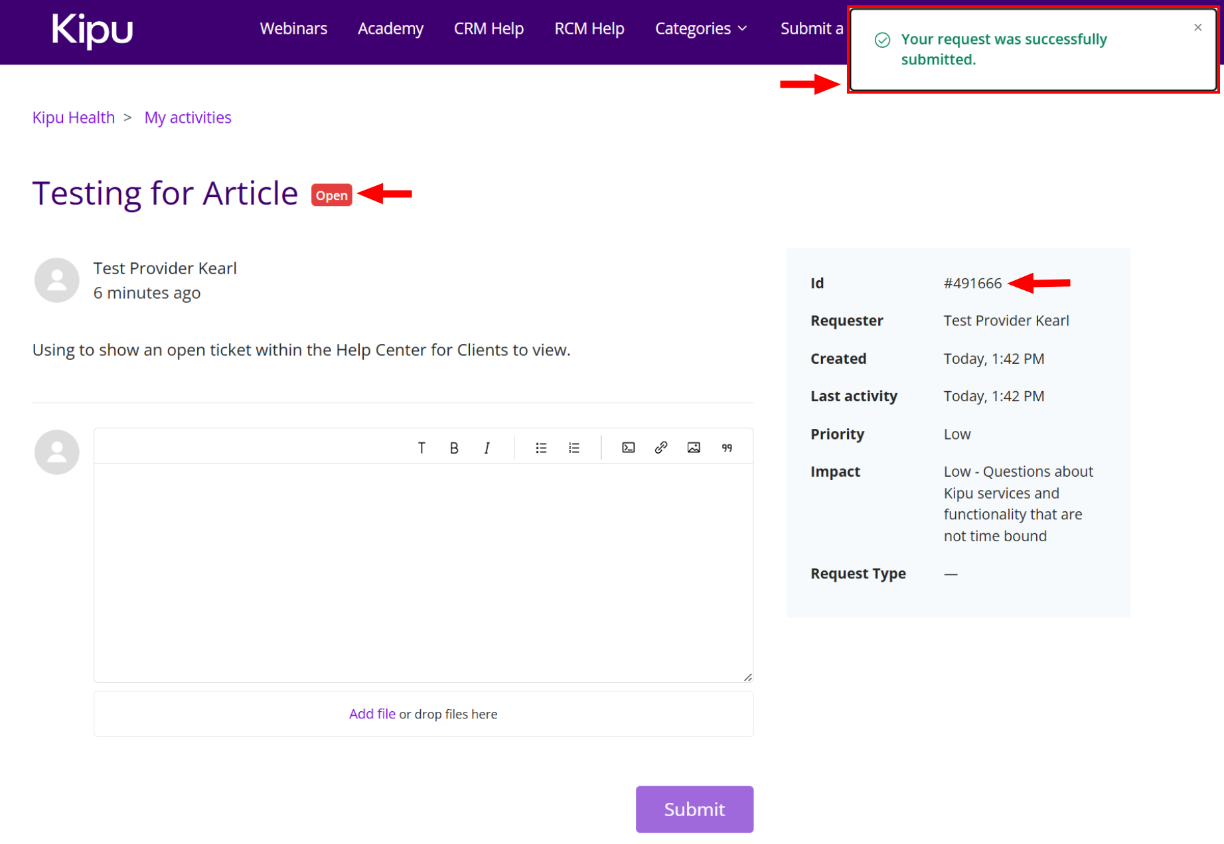Insert a numbered list

coord(574,448)
